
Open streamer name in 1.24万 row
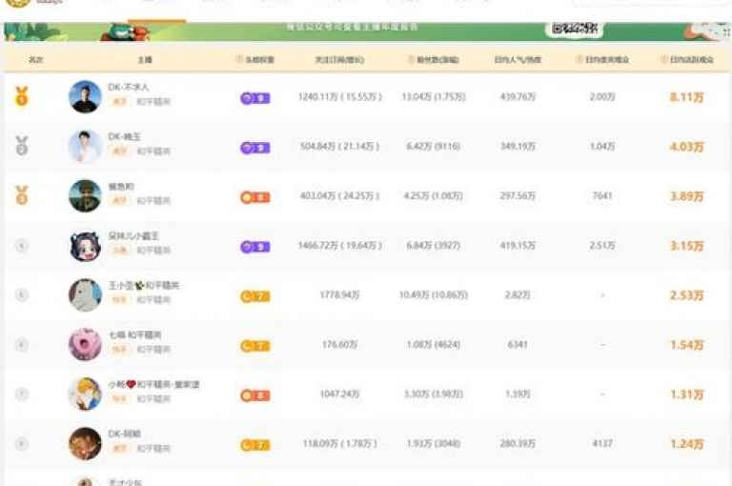(x=124, y=434)
